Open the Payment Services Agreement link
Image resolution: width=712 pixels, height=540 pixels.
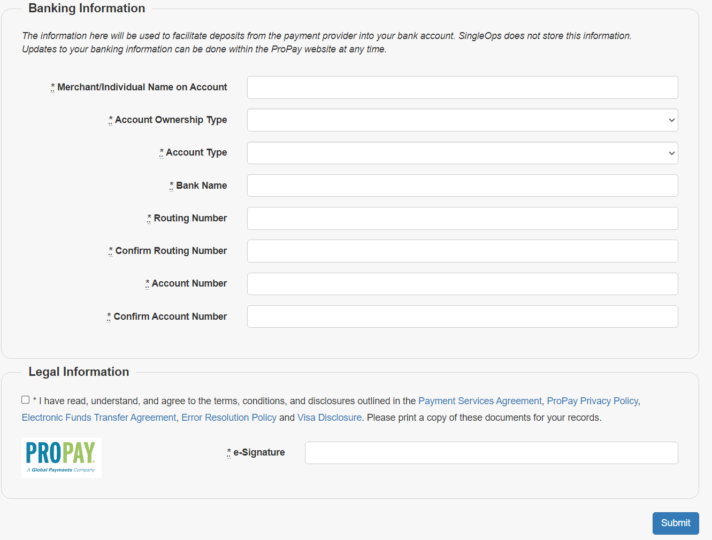click(480, 401)
